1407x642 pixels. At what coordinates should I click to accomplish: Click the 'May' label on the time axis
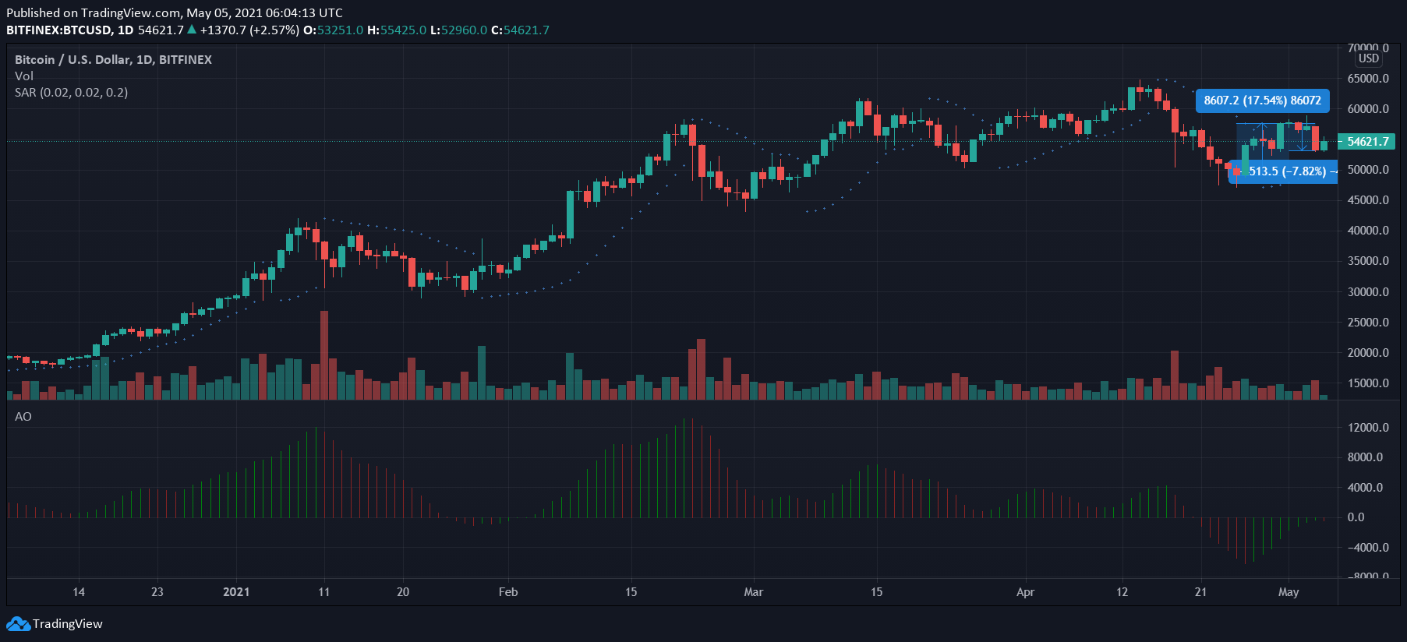click(1289, 592)
